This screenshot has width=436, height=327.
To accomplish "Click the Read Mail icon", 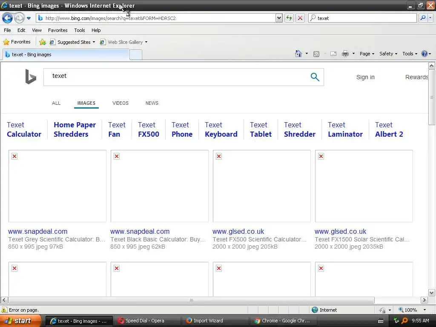I will click(333, 54).
